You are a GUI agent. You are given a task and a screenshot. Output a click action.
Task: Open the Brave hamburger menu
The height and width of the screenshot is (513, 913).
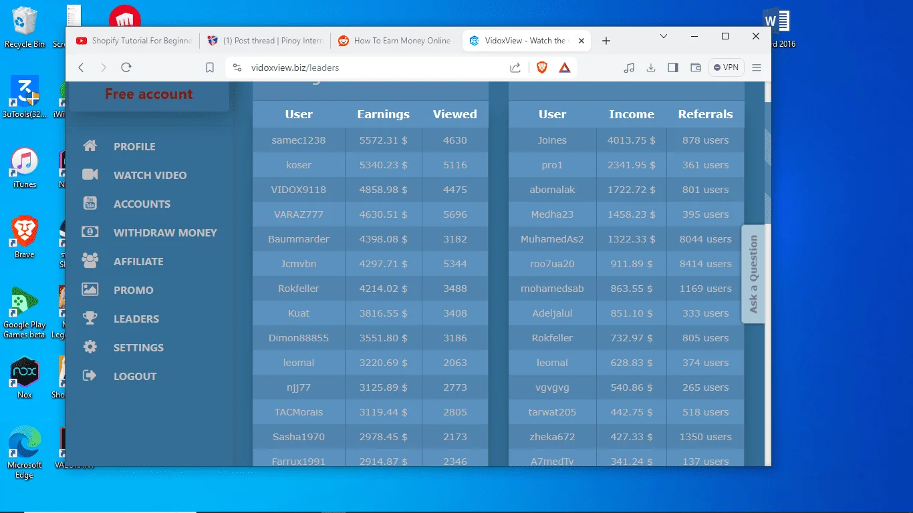(x=757, y=67)
